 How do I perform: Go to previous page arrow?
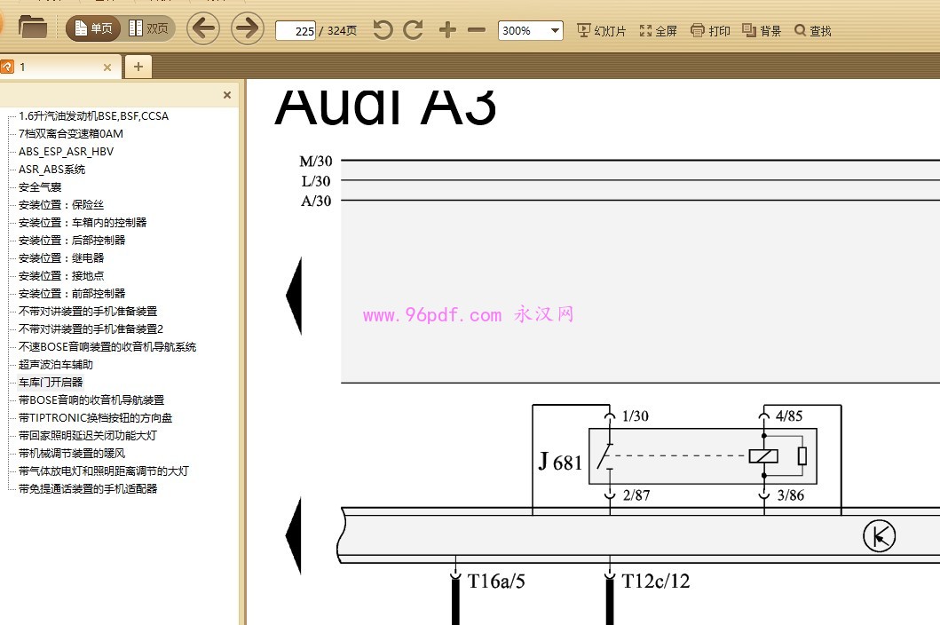tap(203, 28)
